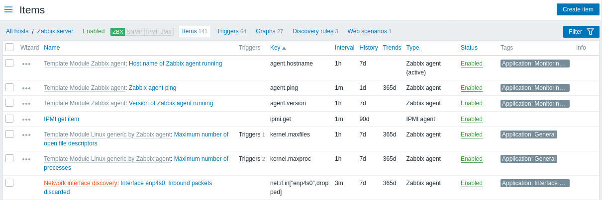Sort by Type column header
This screenshot has width=602, height=200.
point(413,48)
